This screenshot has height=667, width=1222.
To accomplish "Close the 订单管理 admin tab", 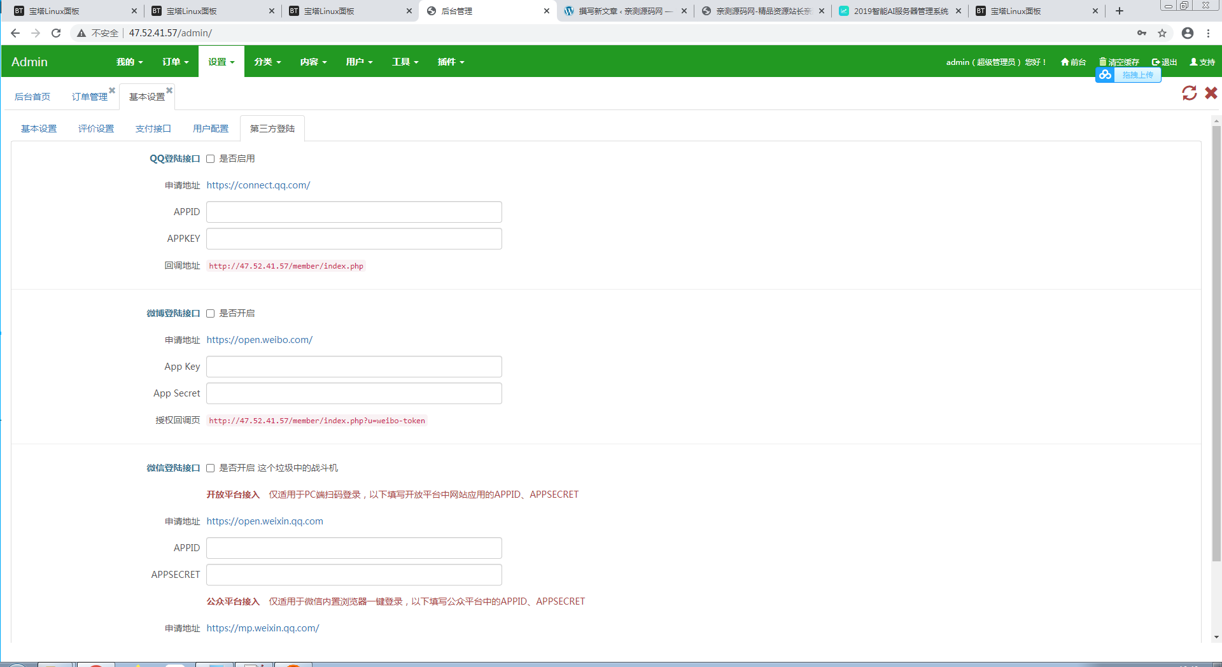I will click(x=112, y=90).
